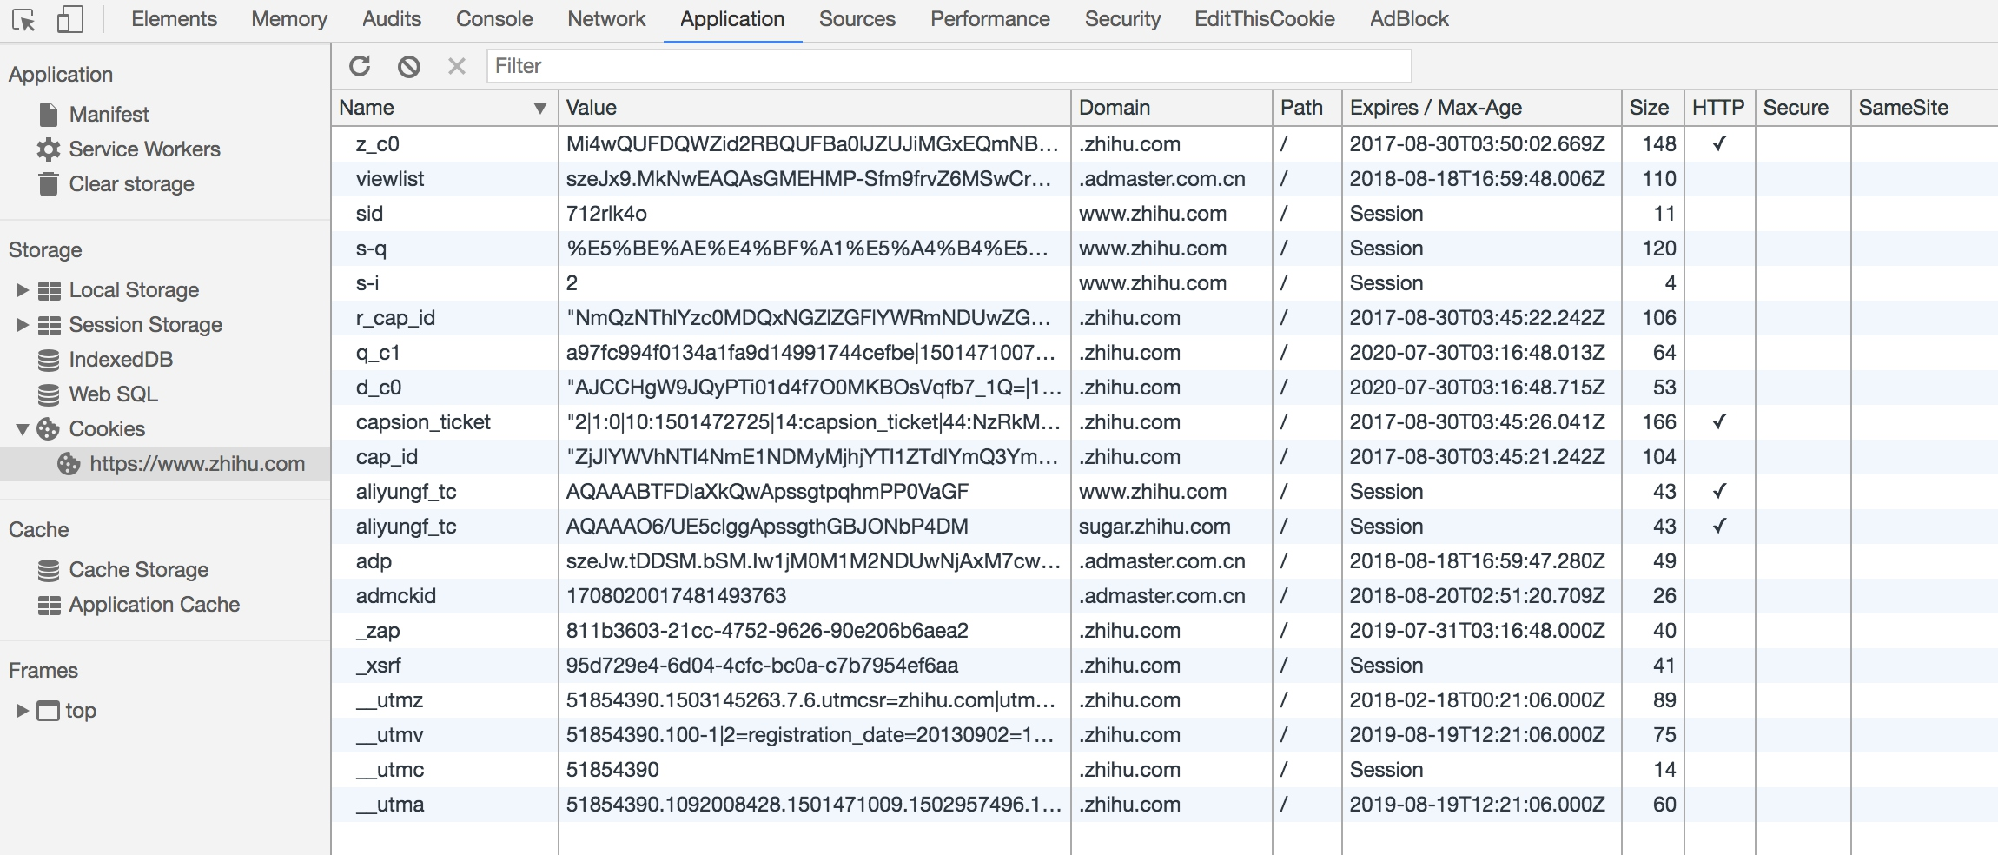The image size is (1998, 855).
Task: Switch to the AdBlock tab
Action: coord(1409,19)
